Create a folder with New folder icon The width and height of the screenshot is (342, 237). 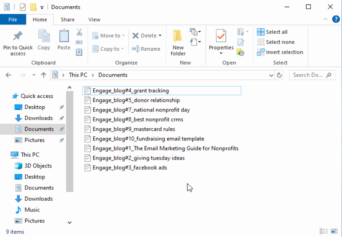[178, 37]
